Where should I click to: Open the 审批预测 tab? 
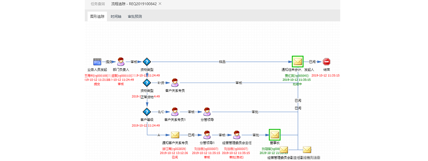(135, 17)
